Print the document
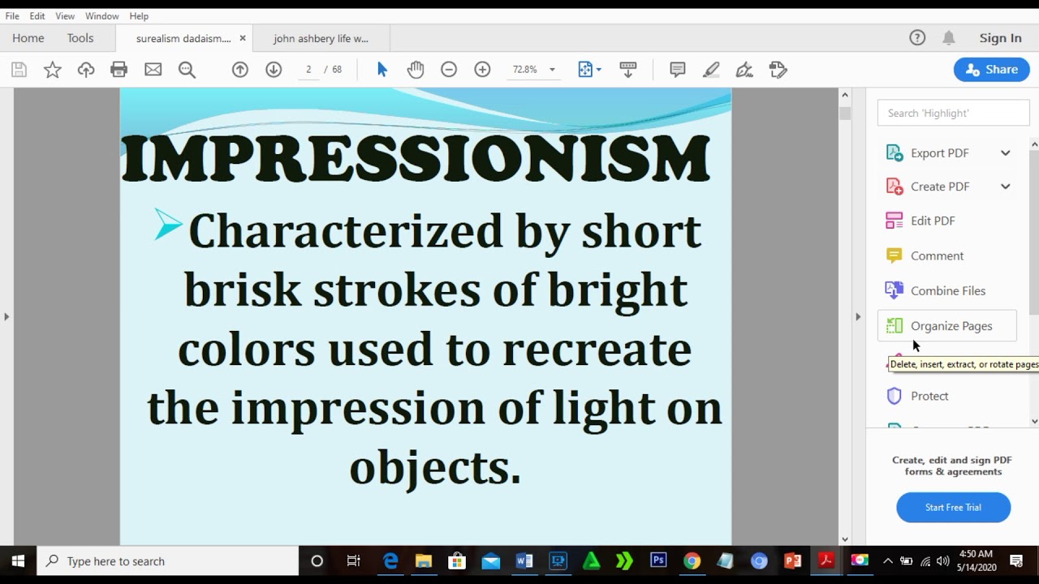The height and width of the screenshot is (584, 1039). tap(119, 70)
